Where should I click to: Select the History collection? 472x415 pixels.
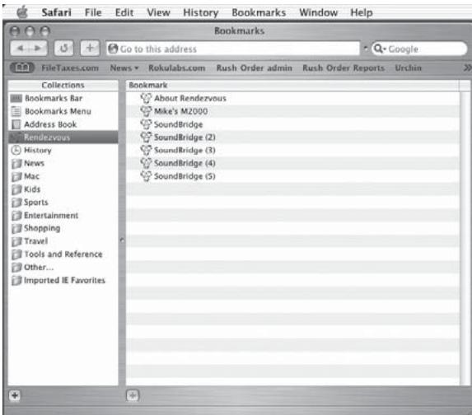63,150
